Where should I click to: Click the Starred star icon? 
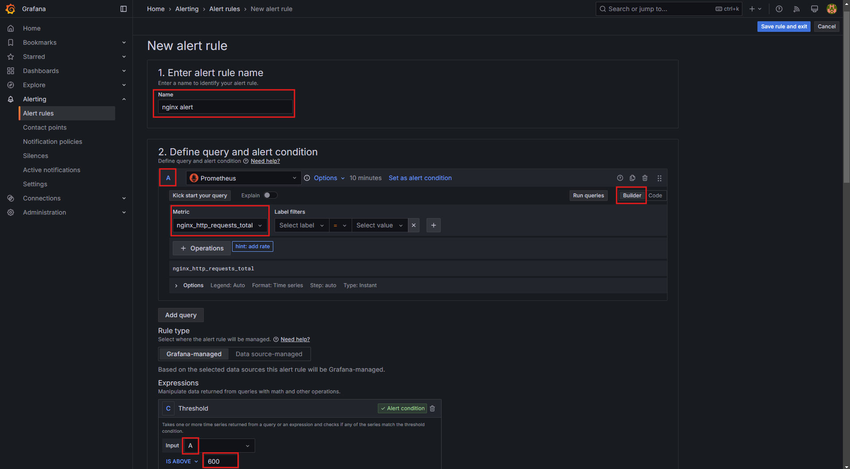[11, 57]
